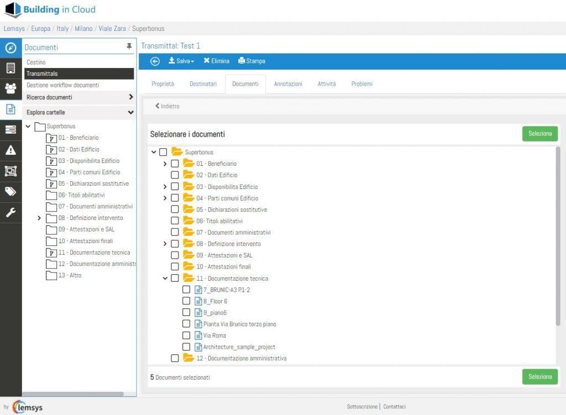566x415 pixels.
Task: Click the circled back arrow in toolbar
Action: pos(155,61)
